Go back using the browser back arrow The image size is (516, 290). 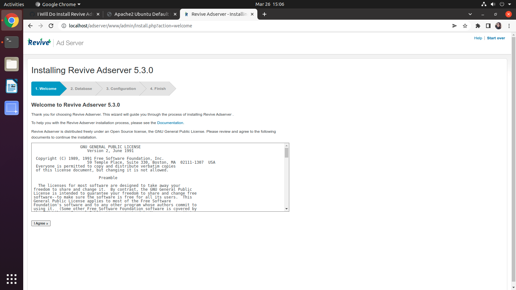[x=30, y=26]
